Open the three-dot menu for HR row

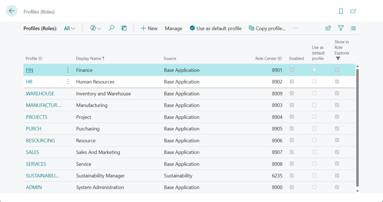(68, 82)
